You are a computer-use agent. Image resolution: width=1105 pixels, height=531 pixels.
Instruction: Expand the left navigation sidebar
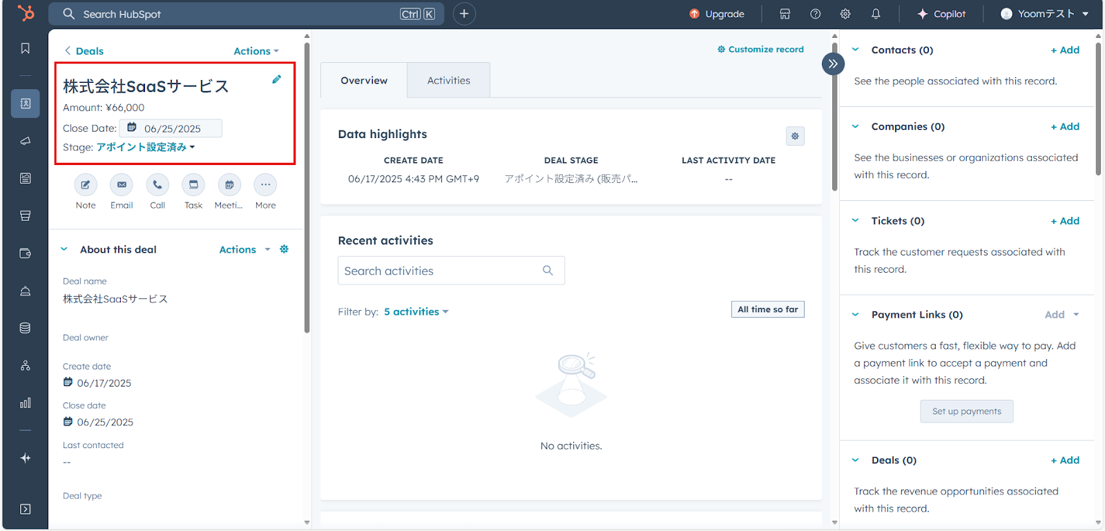(x=26, y=509)
